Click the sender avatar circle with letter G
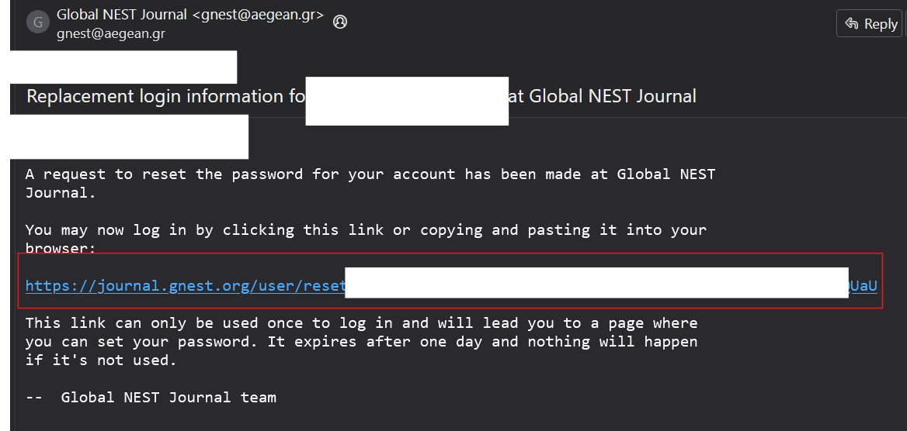907x431 pixels. pos(38,22)
